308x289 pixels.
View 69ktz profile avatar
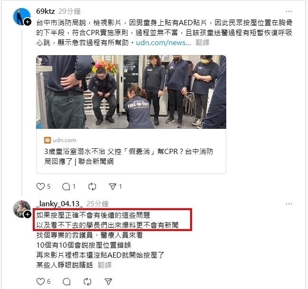tap(21, 16)
